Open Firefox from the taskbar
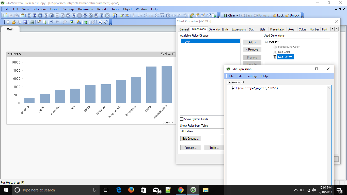 (131, 190)
